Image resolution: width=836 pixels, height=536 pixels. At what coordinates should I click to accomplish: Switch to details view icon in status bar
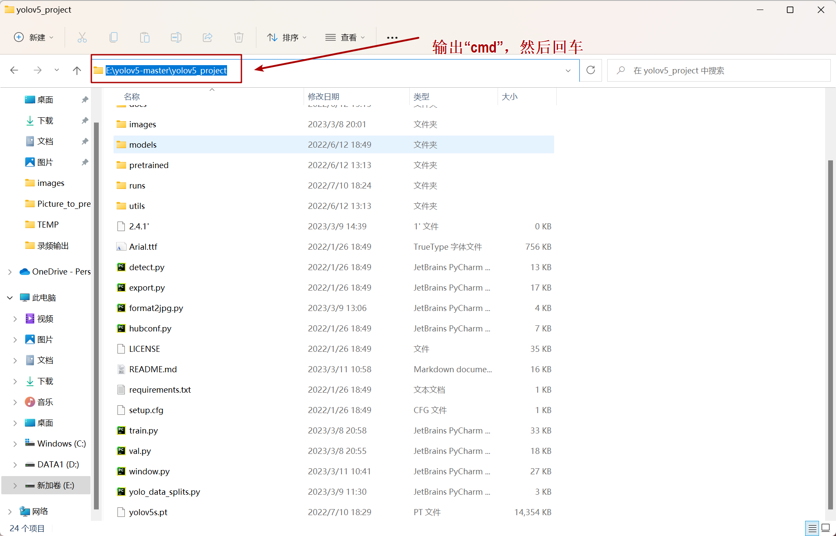pos(812,528)
